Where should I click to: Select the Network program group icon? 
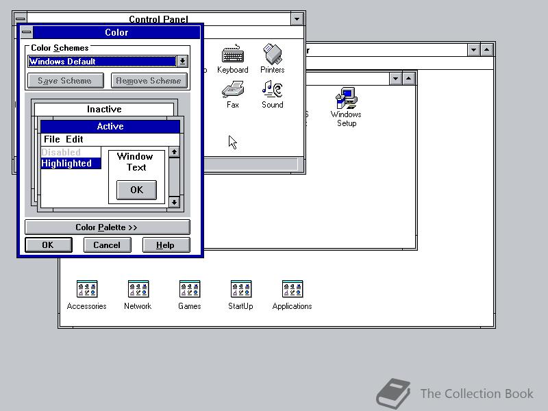point(138,295)
